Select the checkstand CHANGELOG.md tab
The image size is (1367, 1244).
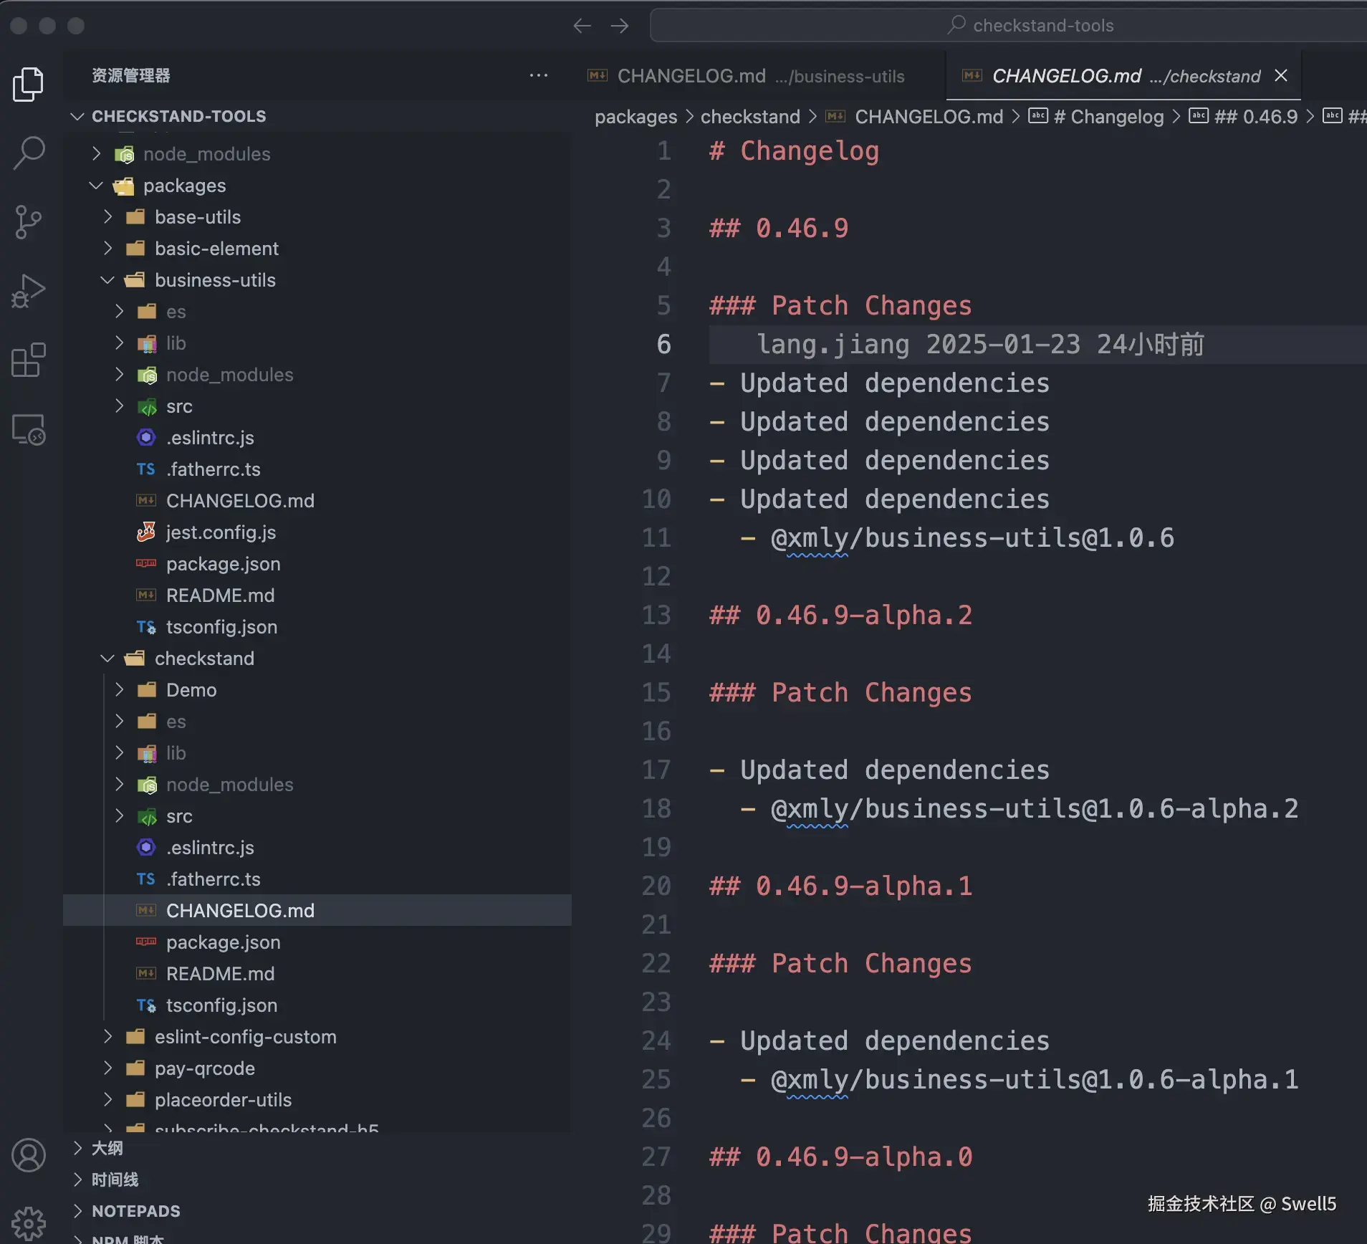(x=1123, y=76)
